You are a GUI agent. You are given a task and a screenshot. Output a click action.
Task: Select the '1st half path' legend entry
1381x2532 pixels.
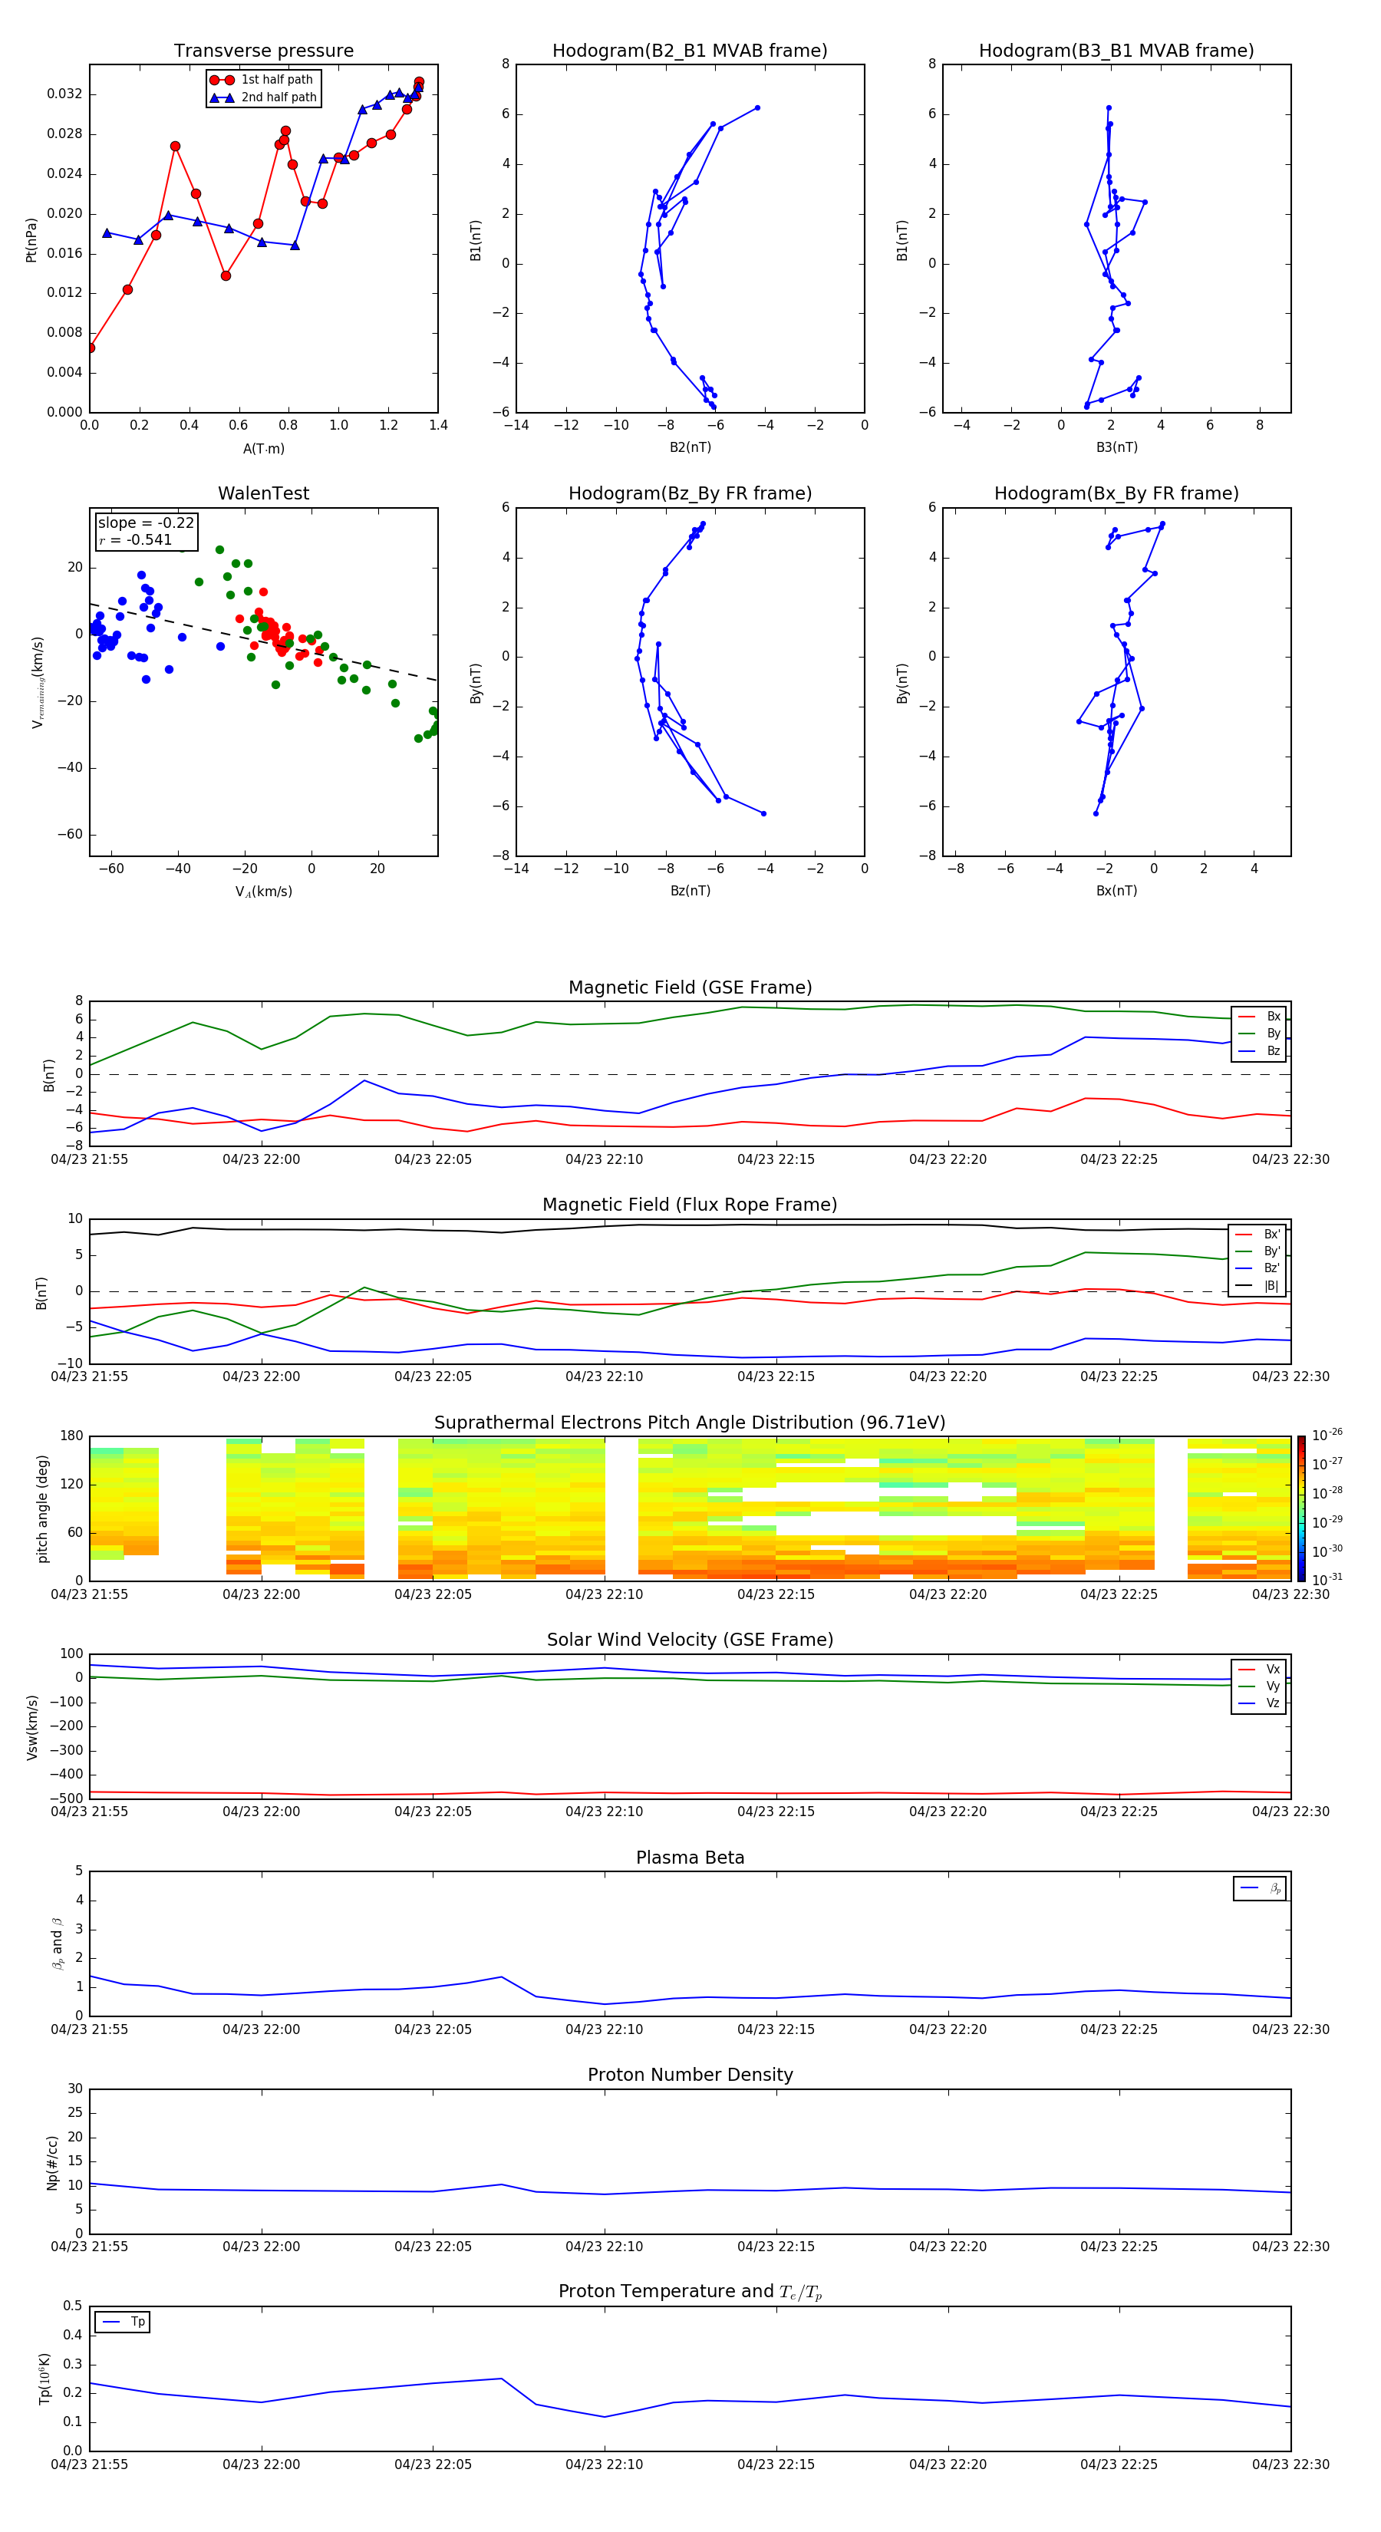tap(262, 80)
